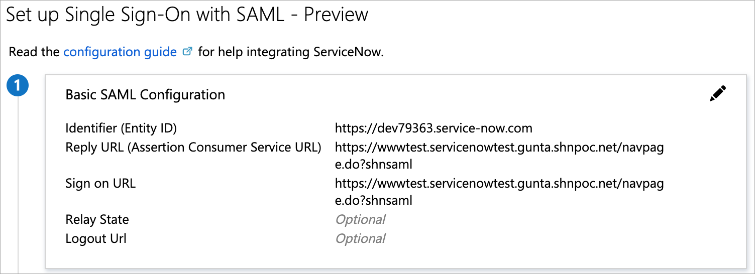Click the Optional value next to Relay State
The width and height of the screenshot is (755, 274).
point(360,219)
